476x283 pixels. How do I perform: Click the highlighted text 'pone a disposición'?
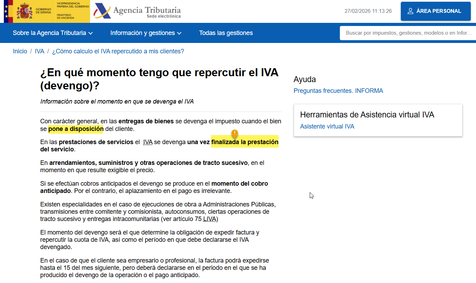tap(76, 129)
